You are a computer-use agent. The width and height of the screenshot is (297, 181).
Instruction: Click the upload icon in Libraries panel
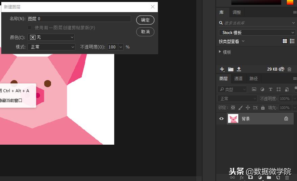coord(239,69)
